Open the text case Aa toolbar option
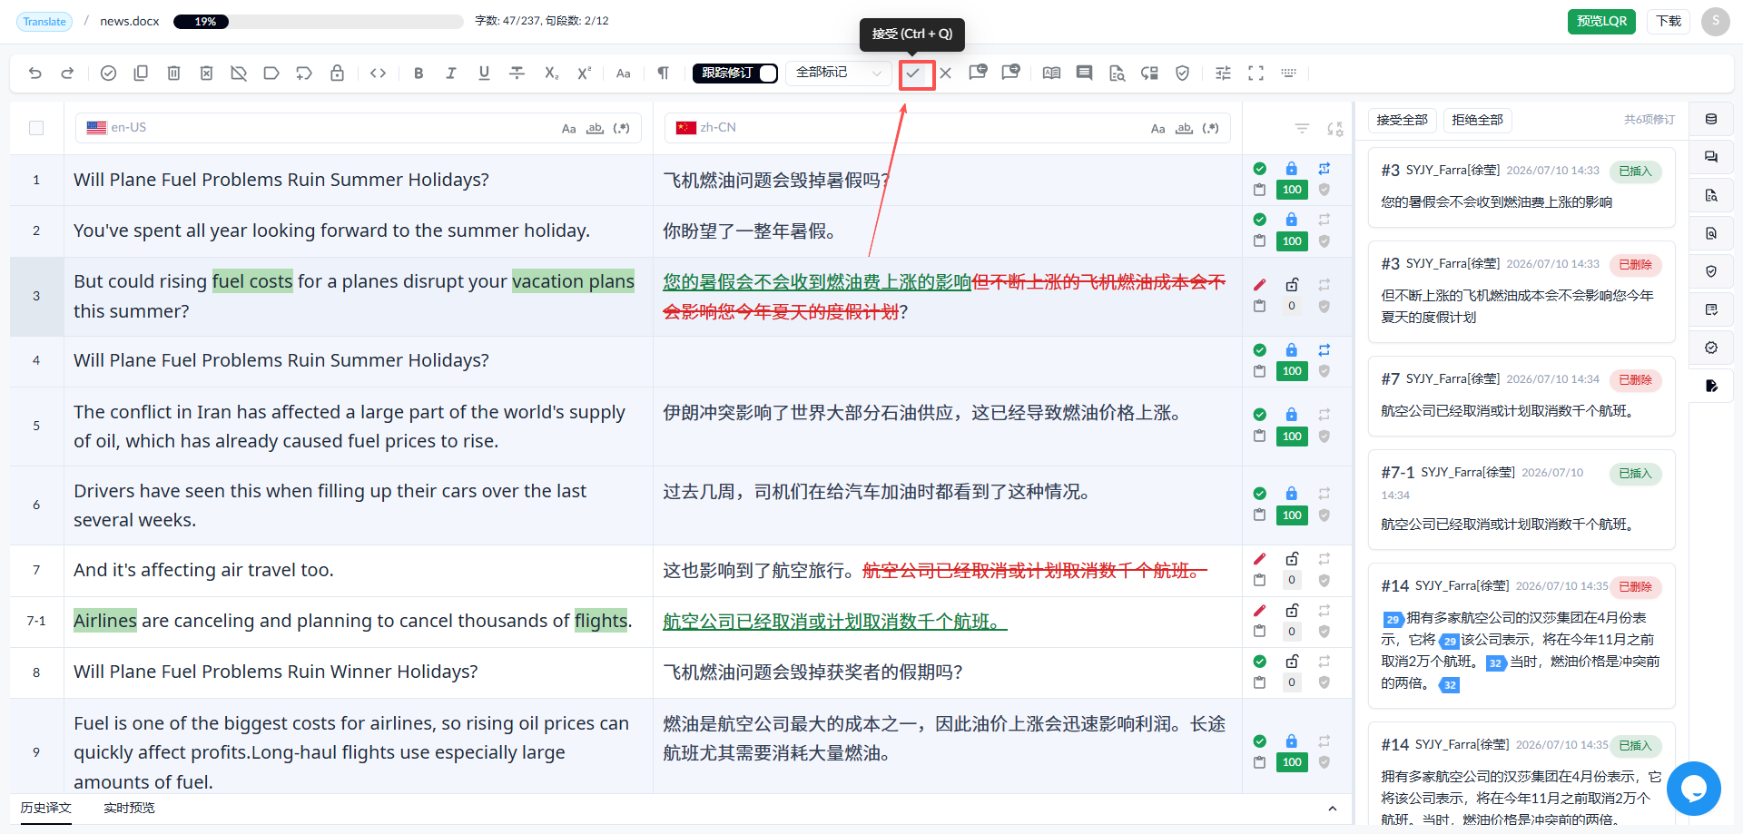This screenshot has width=1743, height=834. [x=623, y=74]
